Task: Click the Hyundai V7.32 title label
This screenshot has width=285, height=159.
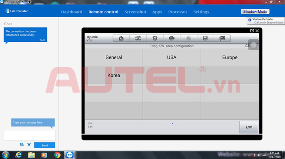Action: tap(93, 38)
